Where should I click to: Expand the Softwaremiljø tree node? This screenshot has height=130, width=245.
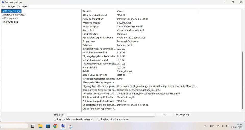tap(3, 22)
